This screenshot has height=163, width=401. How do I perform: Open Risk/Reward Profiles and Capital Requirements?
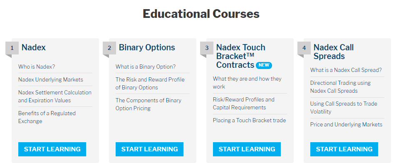pyautogui.click(x=244, y=104)
